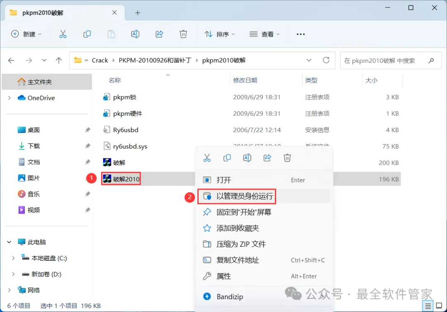Click the context menu Share icon
This screenshot has width=447, height=312.
[x=267, y=158]
